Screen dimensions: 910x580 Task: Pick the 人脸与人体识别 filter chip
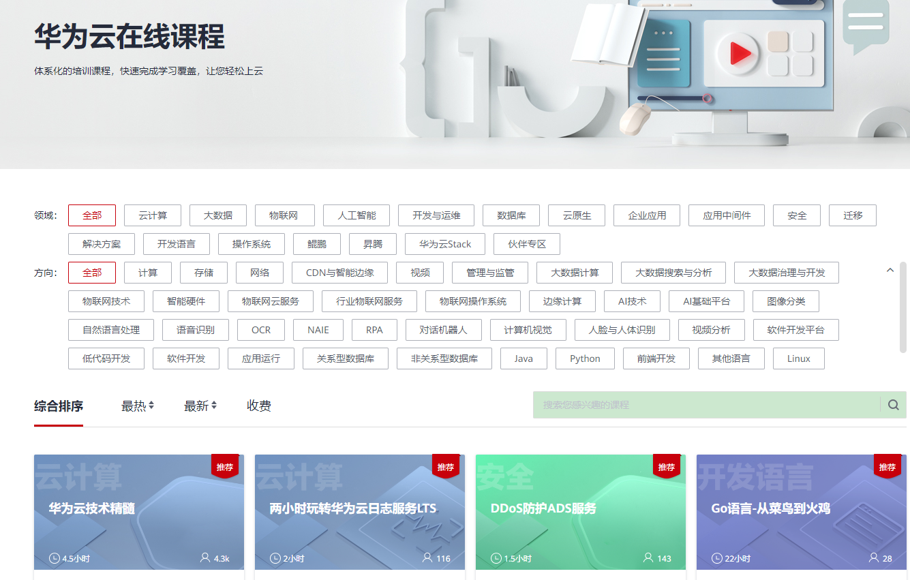click(622, 330)
